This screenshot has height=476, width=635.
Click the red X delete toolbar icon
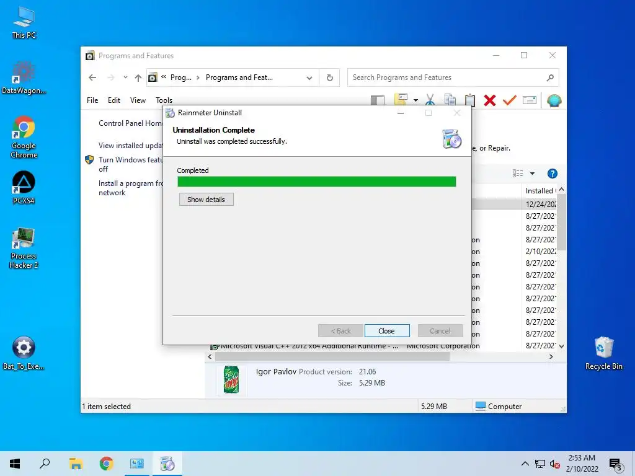click(x=490, y=100)
